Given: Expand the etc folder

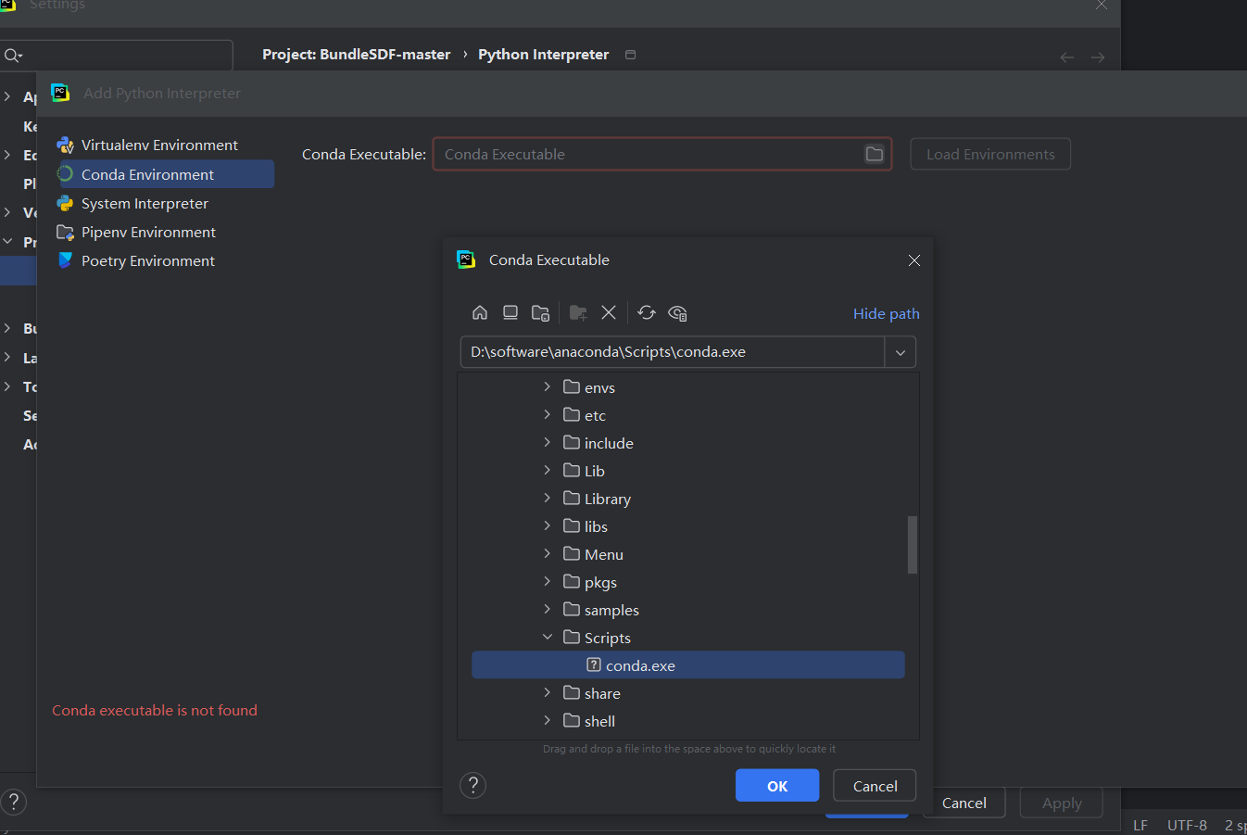Looking at the screenshot, I should pos(548,414).
